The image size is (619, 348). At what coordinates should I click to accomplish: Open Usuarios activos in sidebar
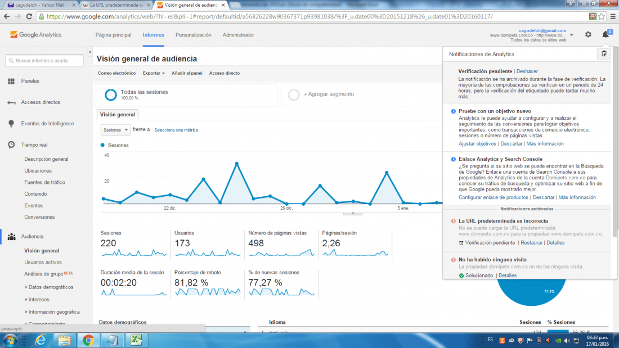click(x=43, y=263)
